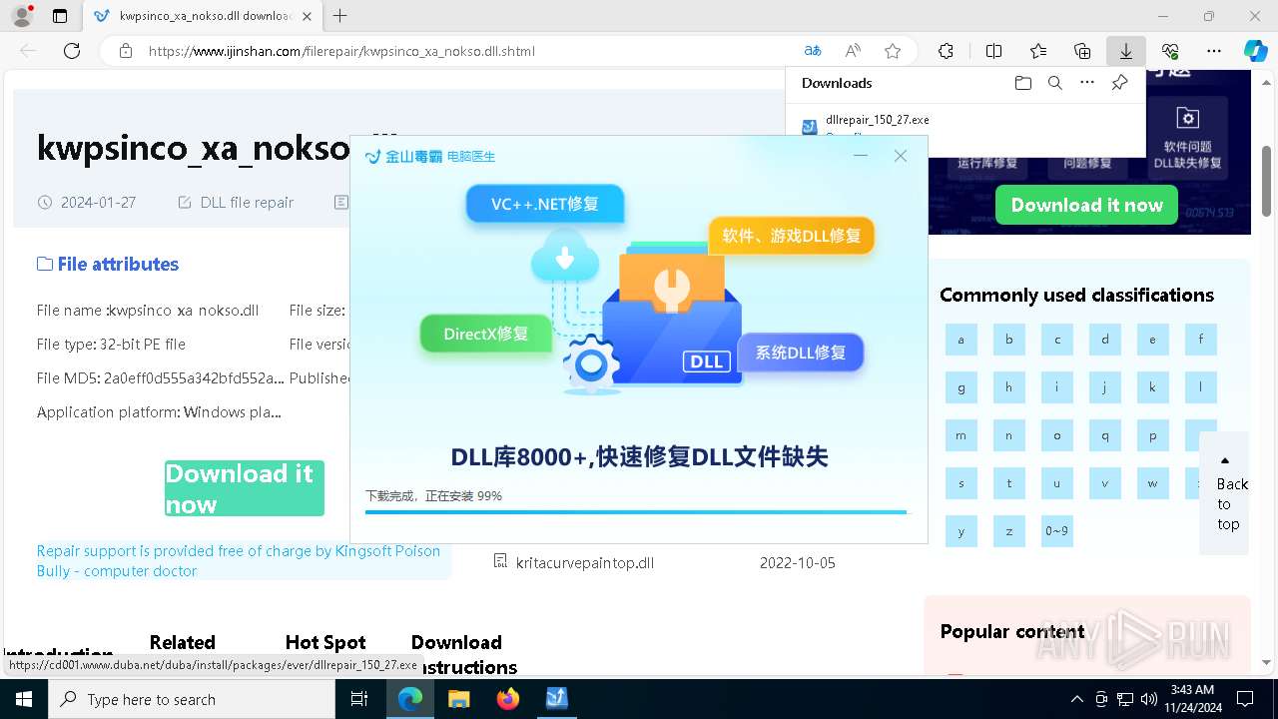Add this page to favorites star
Screen dimensions: 1278x719
pyautogui.click(x=893, y=51)
